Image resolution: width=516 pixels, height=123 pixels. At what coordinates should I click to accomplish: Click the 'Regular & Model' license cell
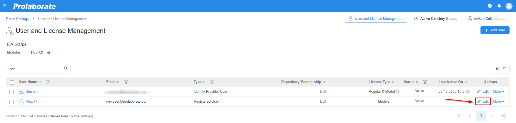[x=381, y=92]
